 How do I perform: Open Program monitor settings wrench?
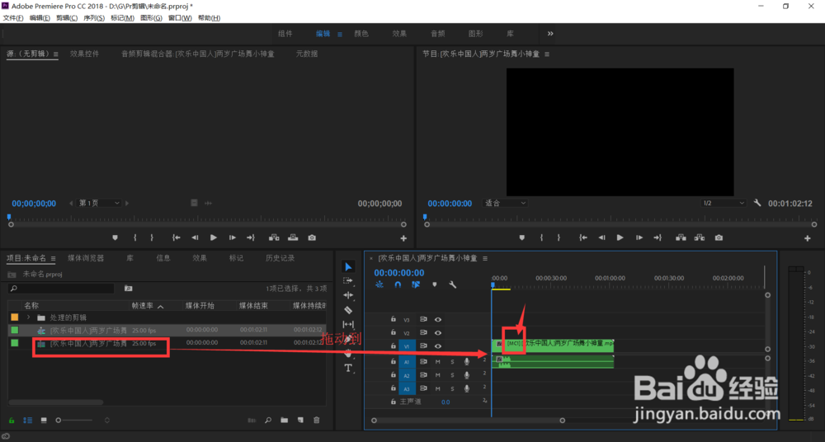click(x=757, y=203)
